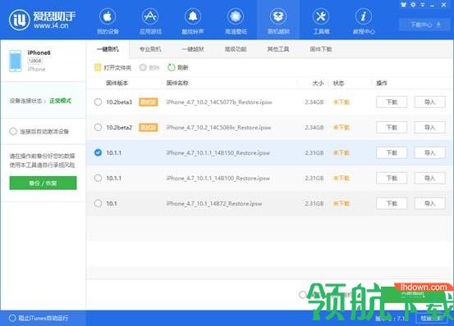Click the 状态 status column header
The height and width of the screenshot is (326, 454).
click(338, 84)
